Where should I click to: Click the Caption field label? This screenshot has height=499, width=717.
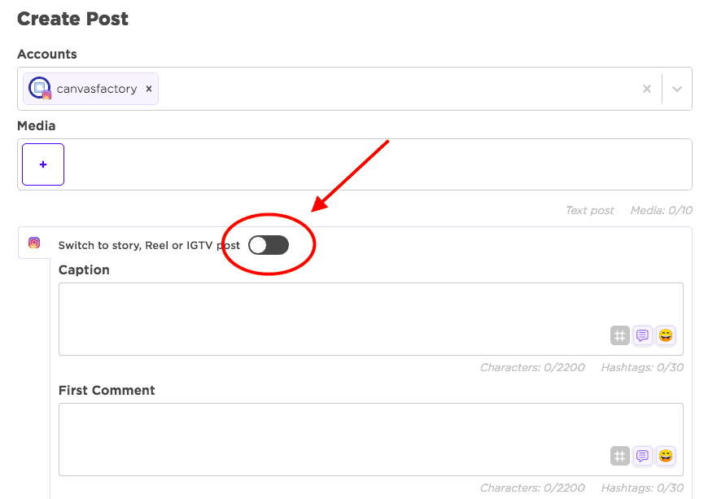click(x=84, y=269)
